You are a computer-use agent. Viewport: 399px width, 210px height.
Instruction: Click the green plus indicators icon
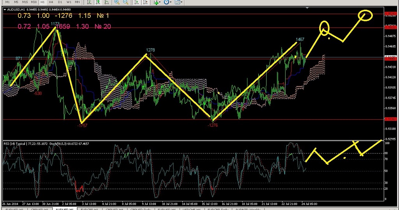[155, 2]
